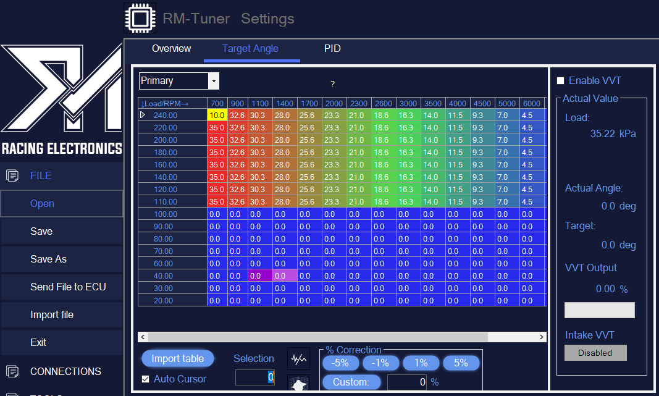Uncheck the Auto Cursor checkbox
The width and height of the screenshot is (659, 396).
[x=146, y=379]
